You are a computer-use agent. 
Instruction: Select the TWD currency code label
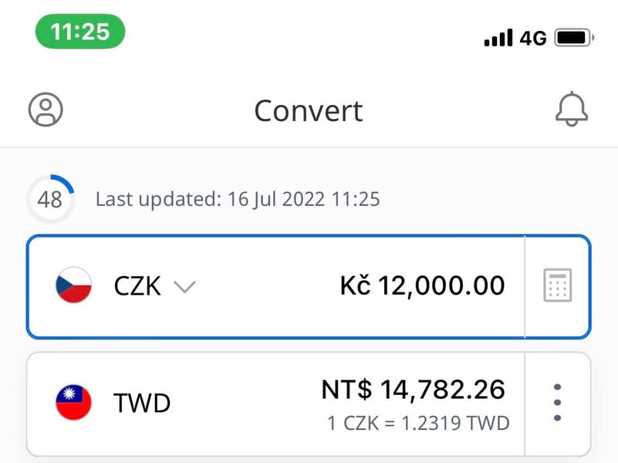(x=142, y=403)
